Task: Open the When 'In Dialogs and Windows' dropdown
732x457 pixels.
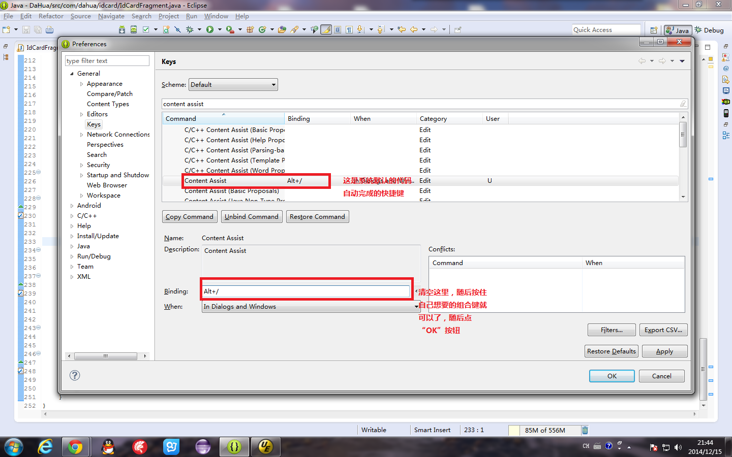Action: pos(311,307)
